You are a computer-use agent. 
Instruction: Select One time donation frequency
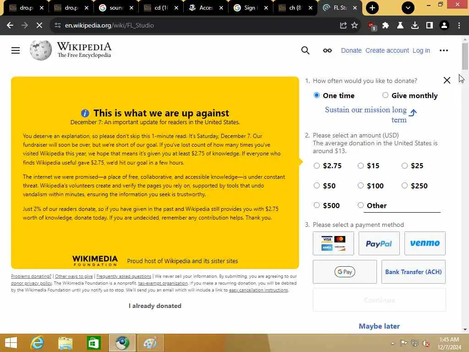coord(316,95)
